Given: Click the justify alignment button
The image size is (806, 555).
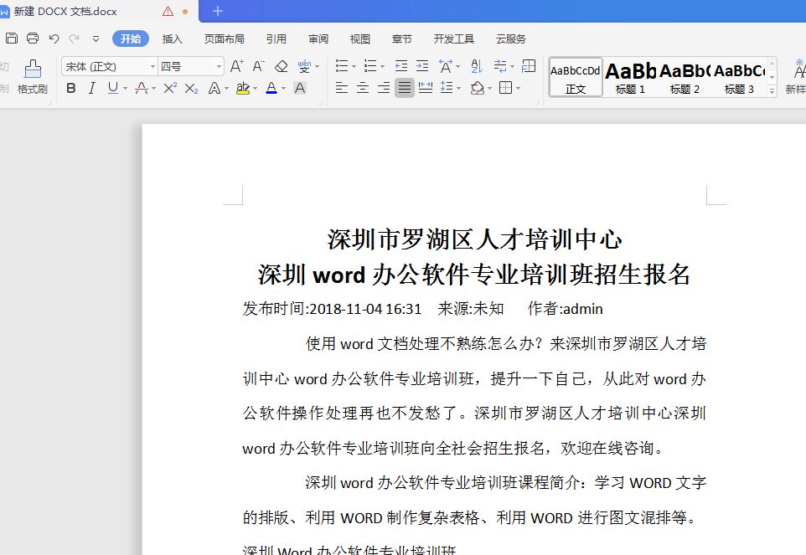Looking at the screenshot, I should click(405, 88).
